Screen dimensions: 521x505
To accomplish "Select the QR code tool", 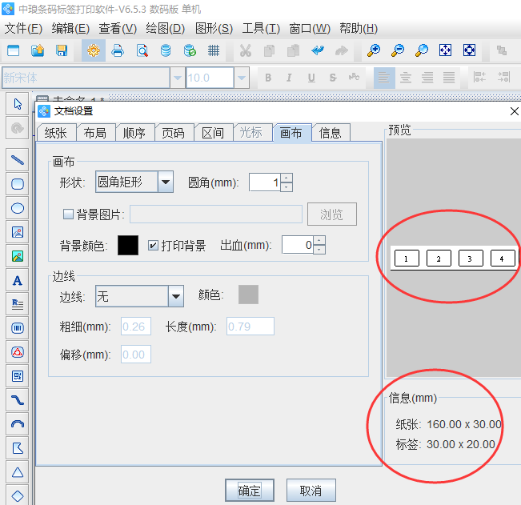I will pyautogui.click(x=17, y=375).
